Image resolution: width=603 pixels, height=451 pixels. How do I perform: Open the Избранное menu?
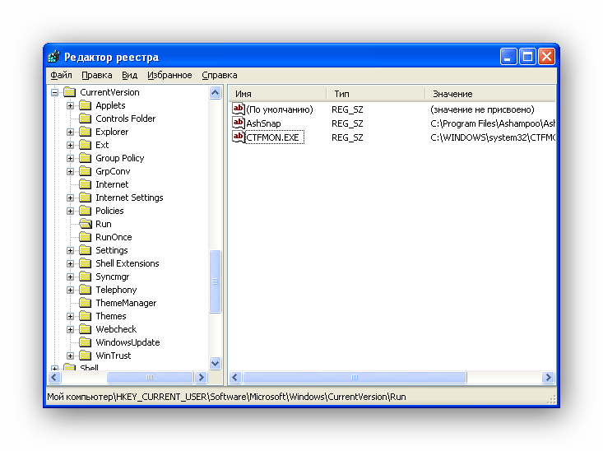coord(169,75)
